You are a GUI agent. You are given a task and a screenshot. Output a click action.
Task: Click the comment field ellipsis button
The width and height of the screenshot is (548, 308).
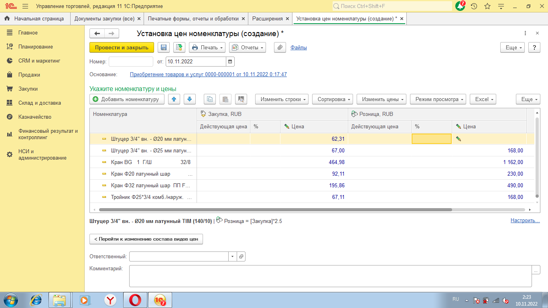(x=536, y=270)
